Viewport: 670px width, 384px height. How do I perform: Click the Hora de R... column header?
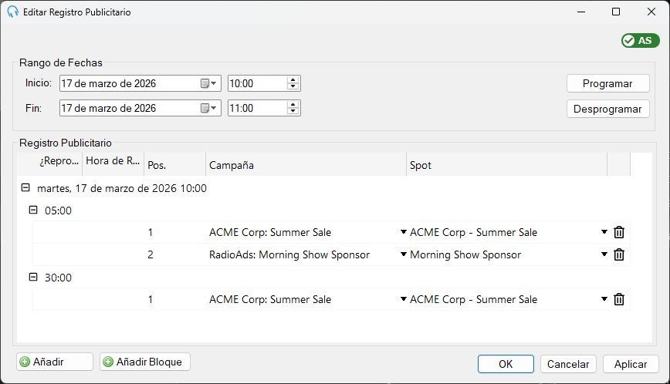113,165
